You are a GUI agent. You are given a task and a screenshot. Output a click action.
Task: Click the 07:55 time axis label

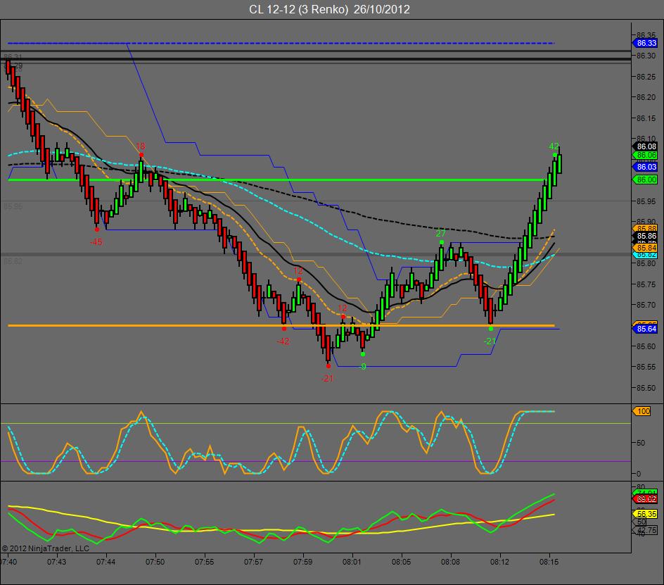click(x=204, y=562)
